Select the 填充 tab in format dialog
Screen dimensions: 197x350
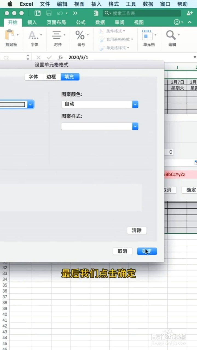tap(70, 77)
